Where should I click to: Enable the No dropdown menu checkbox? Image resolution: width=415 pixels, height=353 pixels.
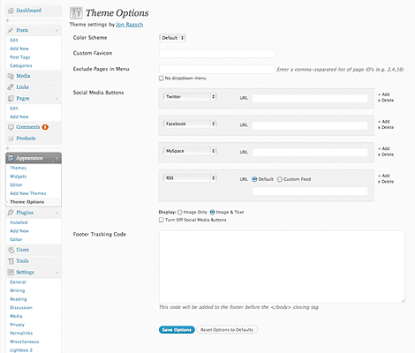pyautogui.click(x=161, y=78)
